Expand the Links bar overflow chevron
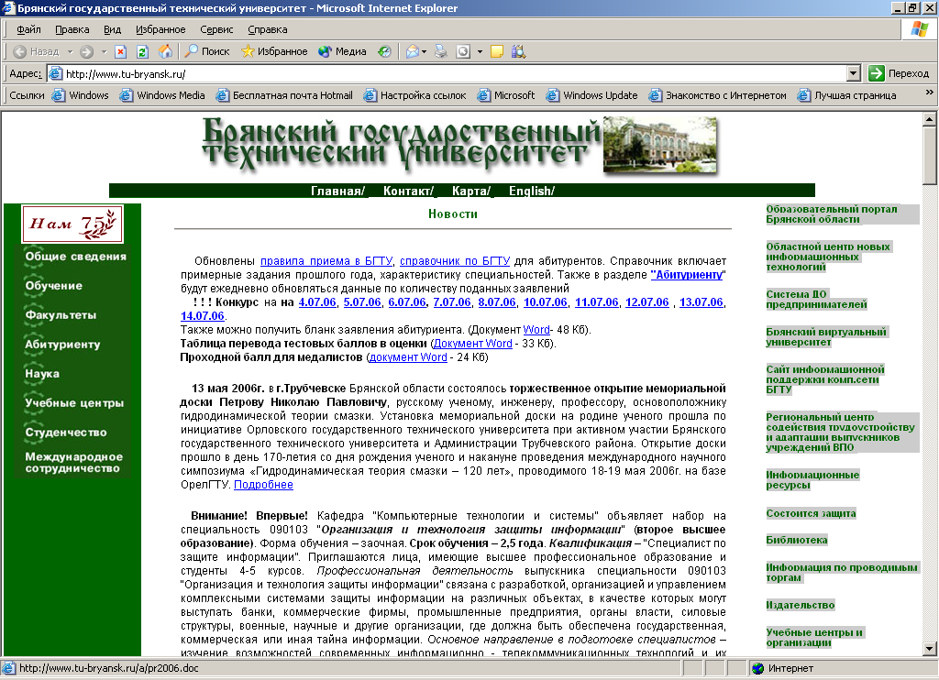Viewport: 939px width, 680px height. [x=930, y=93]
